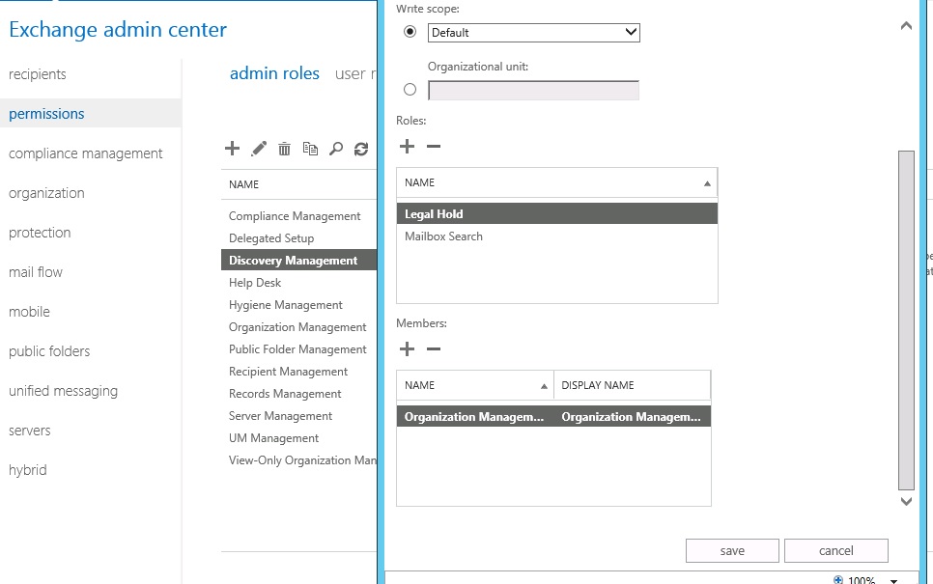Click the dialog vertical scrollbar thumb
The width and height of the screenshot is (933, 584).
[x=906, y=320]
